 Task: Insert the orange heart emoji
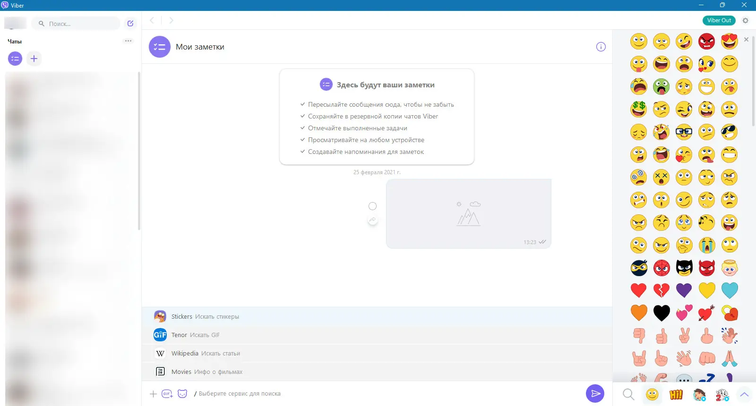point(639,313)
